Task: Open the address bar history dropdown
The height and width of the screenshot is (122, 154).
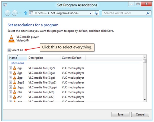Action: tap(91, 13)
